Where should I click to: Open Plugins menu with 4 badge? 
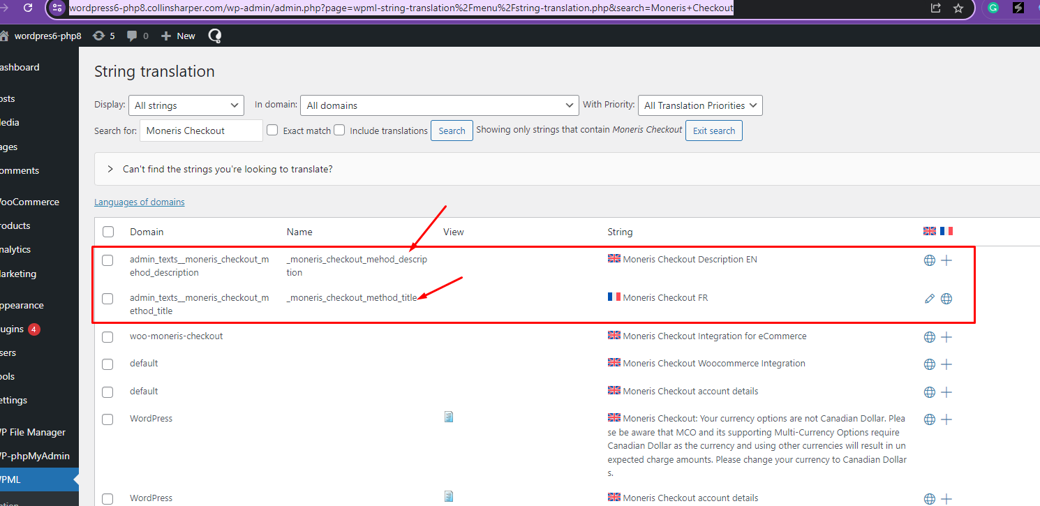tap(21, 329)
